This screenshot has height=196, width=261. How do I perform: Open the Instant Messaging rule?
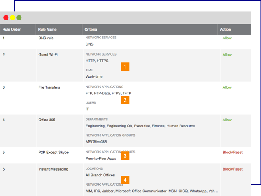pyautogui.click(x=53, y=169)
